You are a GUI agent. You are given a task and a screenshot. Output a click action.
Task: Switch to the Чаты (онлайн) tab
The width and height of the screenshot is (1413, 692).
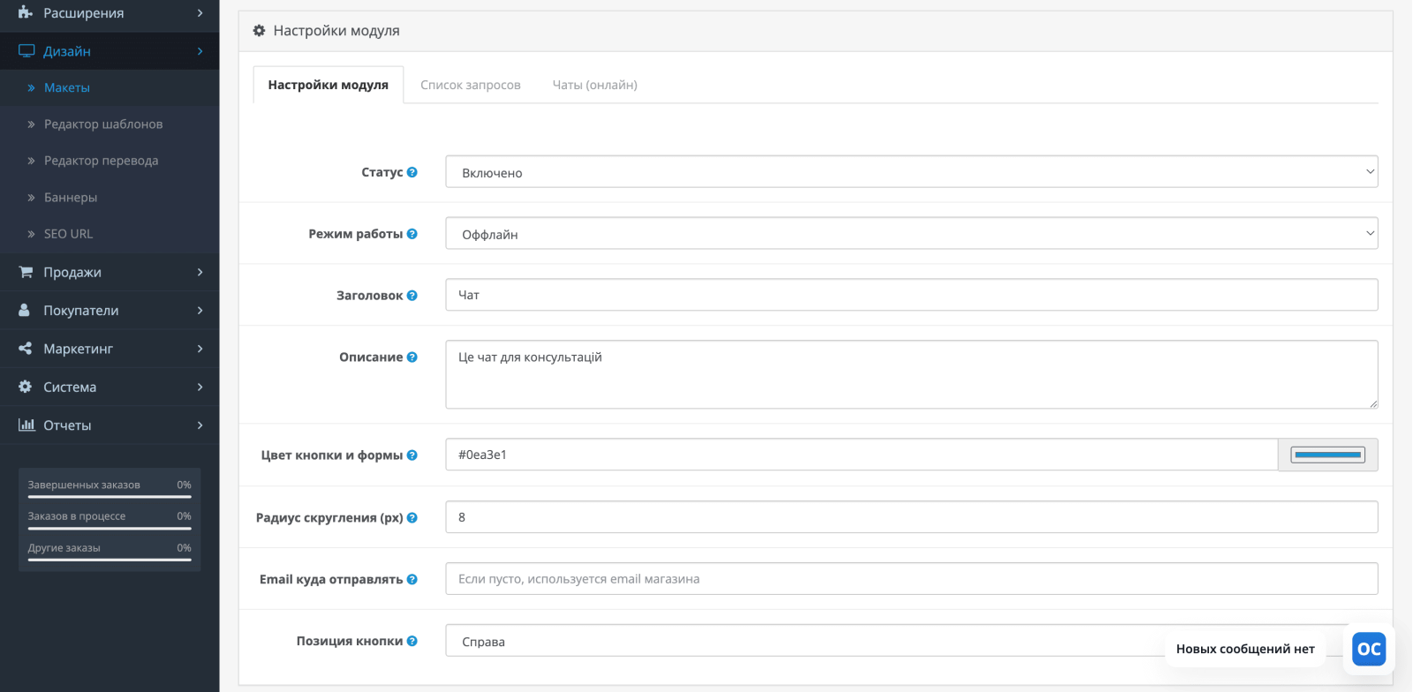[595, 85]
